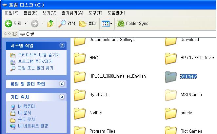
Task: Open the 도구(T) menu
Action: tap(95, 13)
